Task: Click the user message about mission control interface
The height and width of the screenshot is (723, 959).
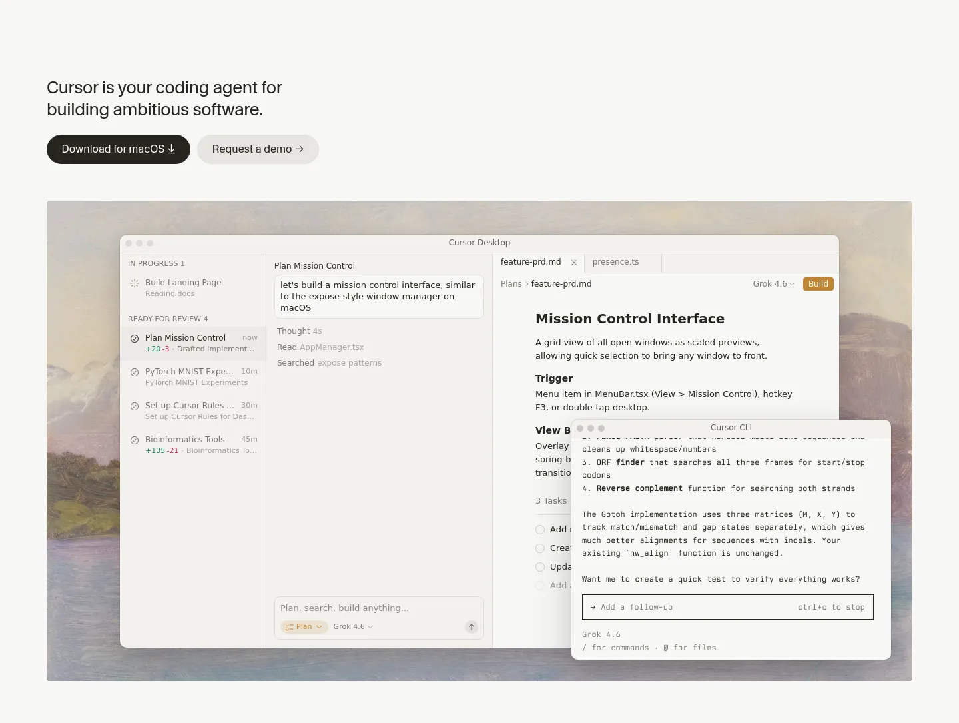Action: (x=379, y=297)
